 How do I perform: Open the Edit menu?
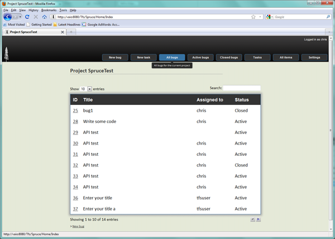(13, 10)
